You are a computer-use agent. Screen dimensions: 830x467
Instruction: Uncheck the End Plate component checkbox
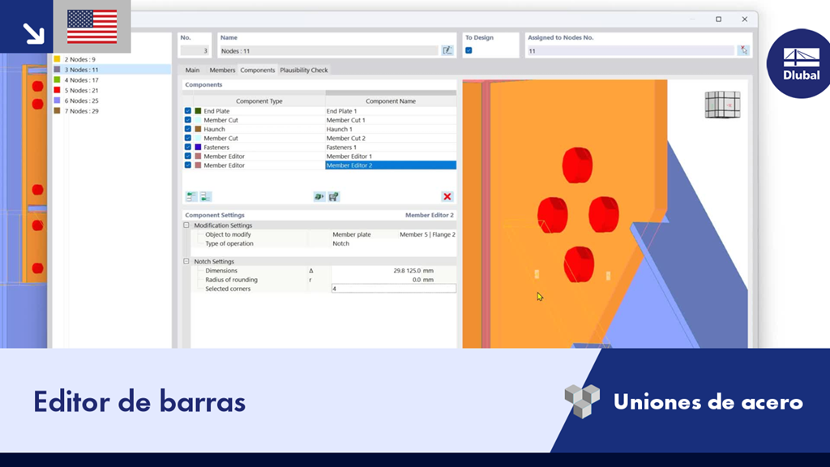pos(188,110)
